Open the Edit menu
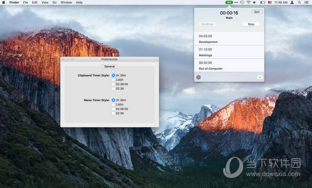Screen dimensions: 312x188 [x=35, y=2]
